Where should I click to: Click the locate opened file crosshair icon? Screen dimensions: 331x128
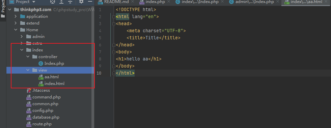point(53,2)
